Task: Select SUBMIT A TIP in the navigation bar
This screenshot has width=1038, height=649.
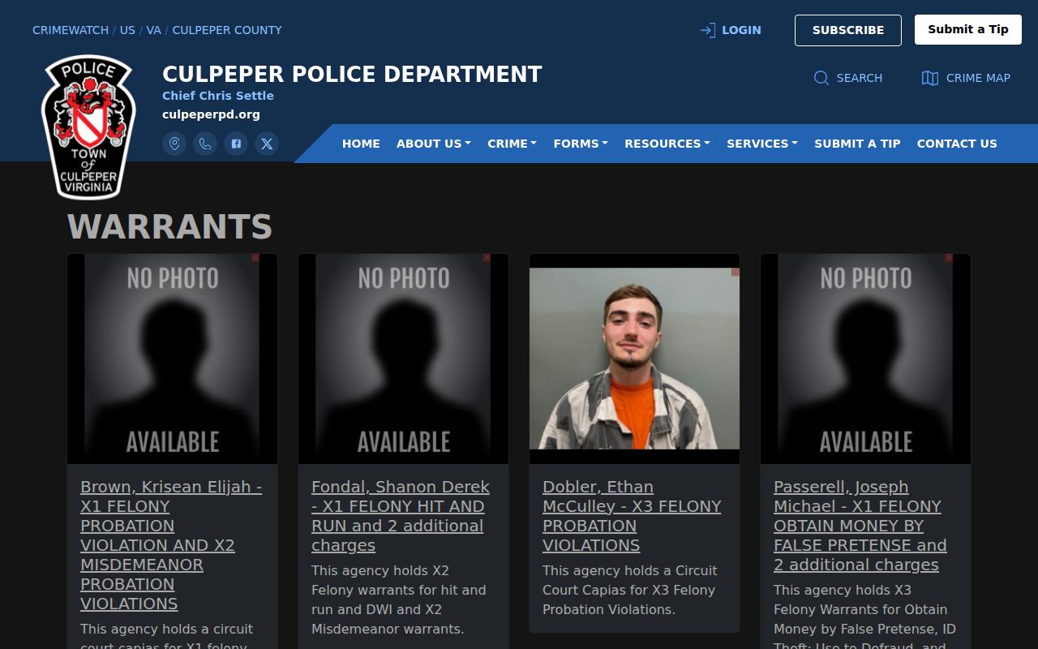Action: 857,144
